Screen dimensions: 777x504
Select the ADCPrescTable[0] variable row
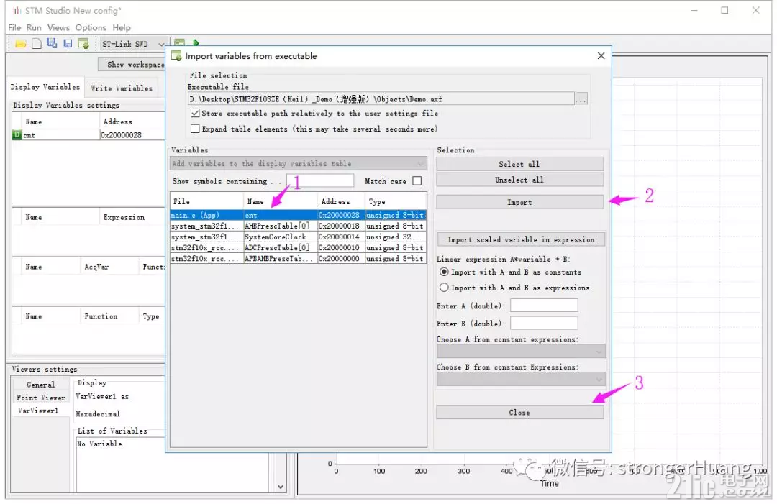[x=298, y=247]
